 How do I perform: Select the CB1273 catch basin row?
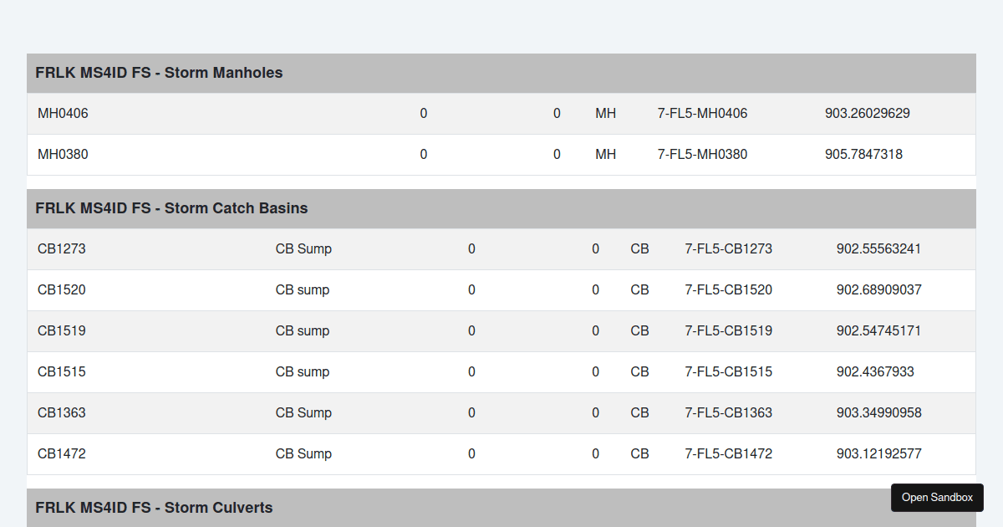62,249
